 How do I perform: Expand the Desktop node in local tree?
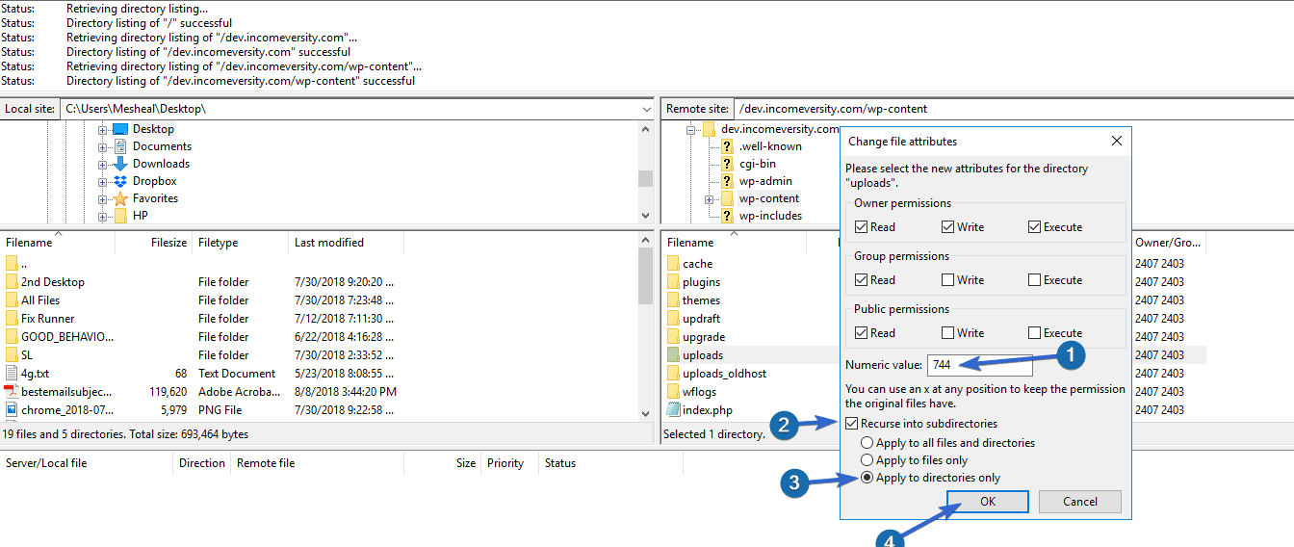point(102,129)
